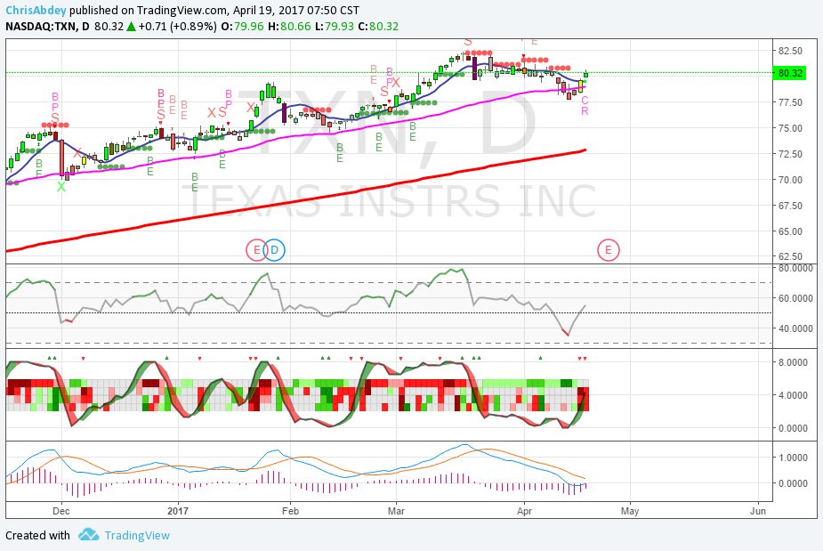The height and width of the screenshot is (551, 823).
Task: Click the Jun label on time axis
Action: (x=758, y=511)
